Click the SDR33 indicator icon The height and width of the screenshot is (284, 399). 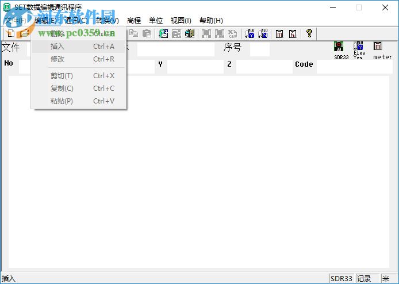point(339,47)
